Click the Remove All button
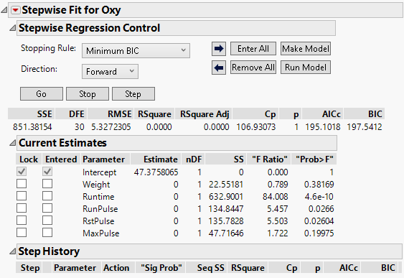This screenshot has width=404, height=278. pos(253,68)
